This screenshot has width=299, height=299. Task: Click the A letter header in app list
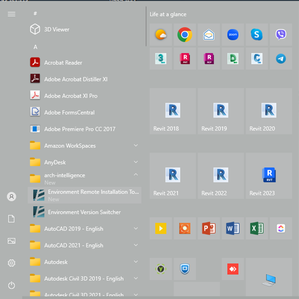coord(35,47)
